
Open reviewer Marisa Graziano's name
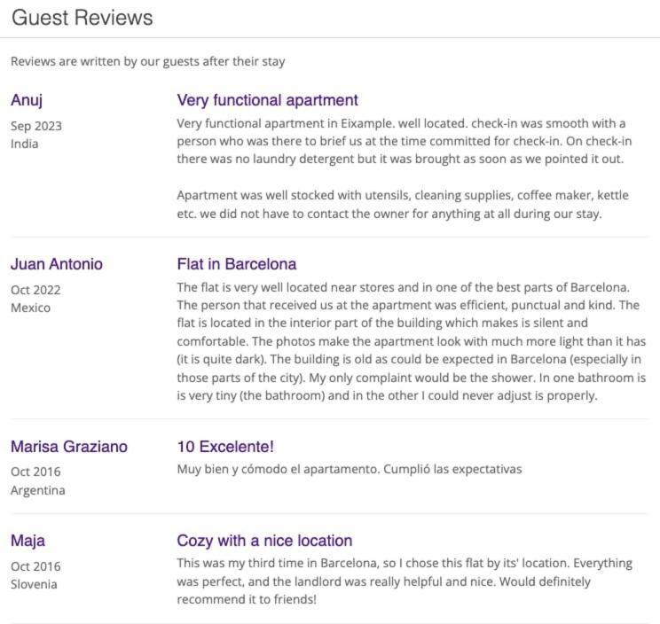pyautogui.click(x=69, y=447)
